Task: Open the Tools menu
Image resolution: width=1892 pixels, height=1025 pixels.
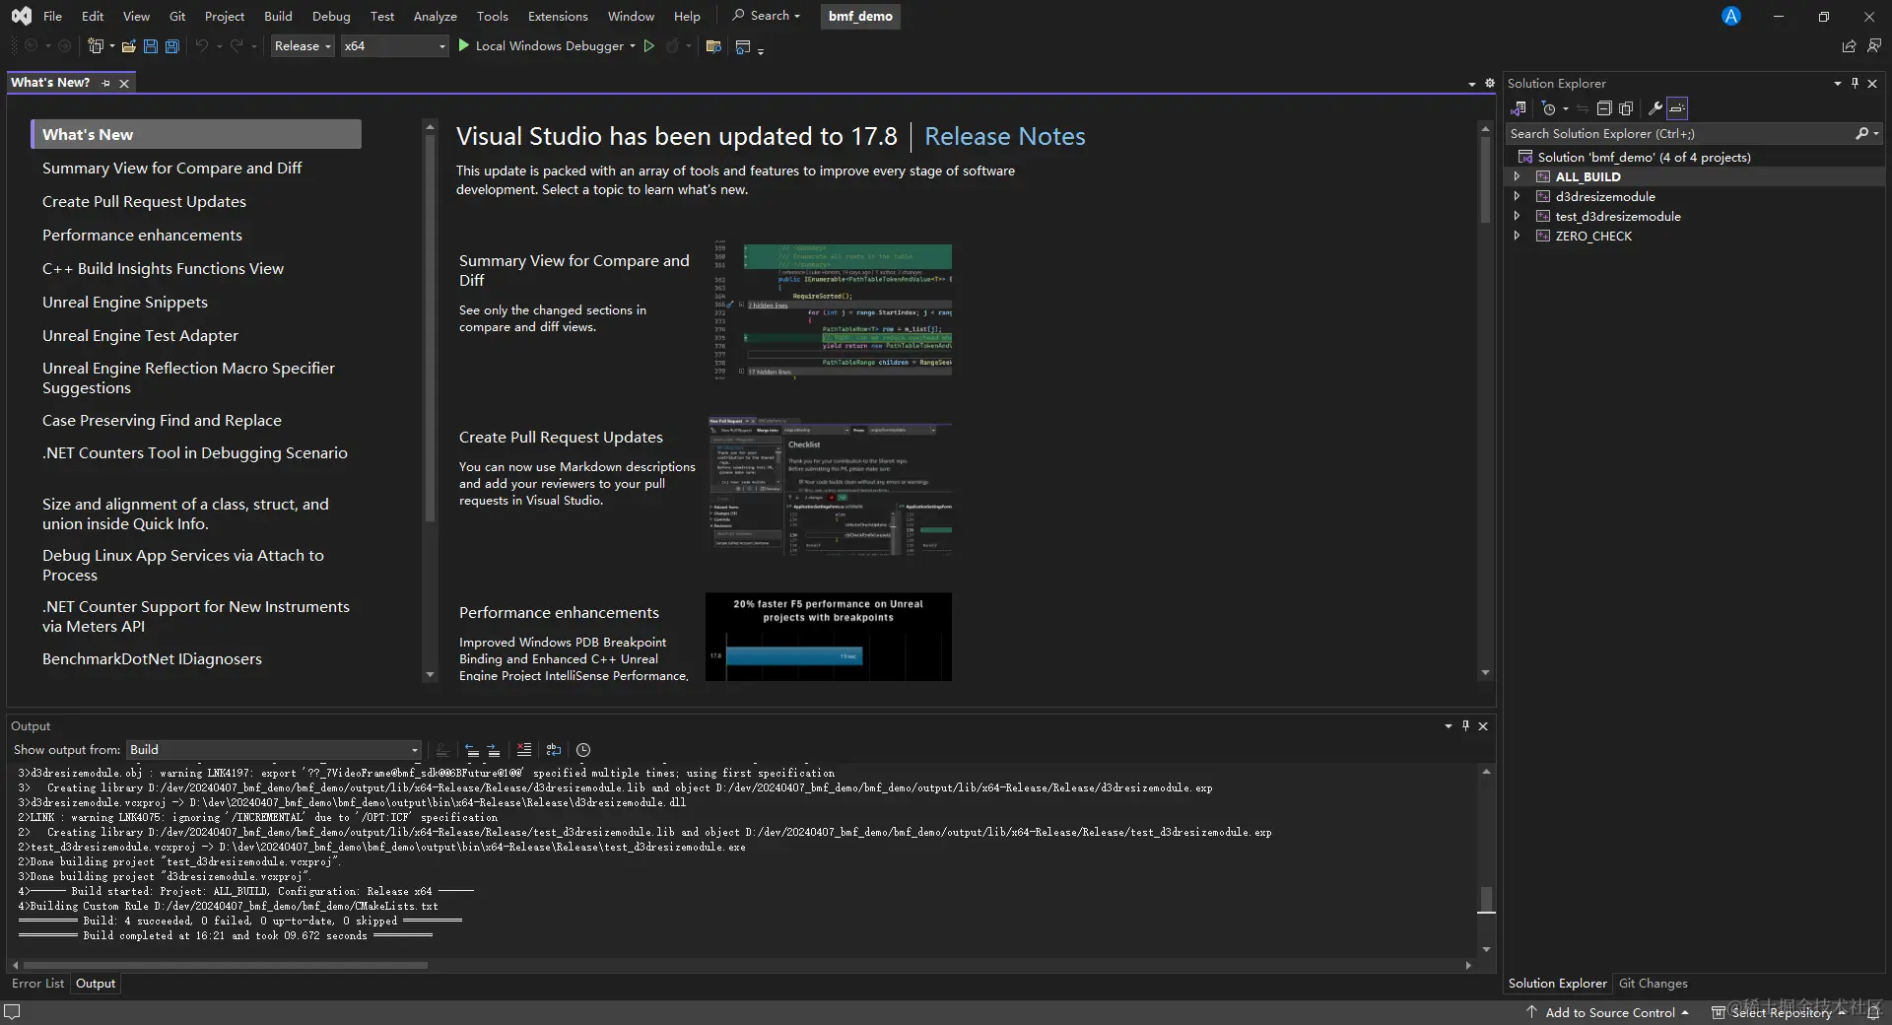Action: 492,16
